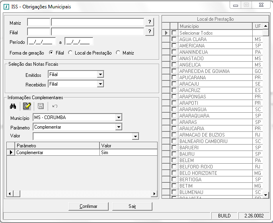Choose Matriz as forma de geração
This screenshot has width=273, height=223.
[118, 53]
